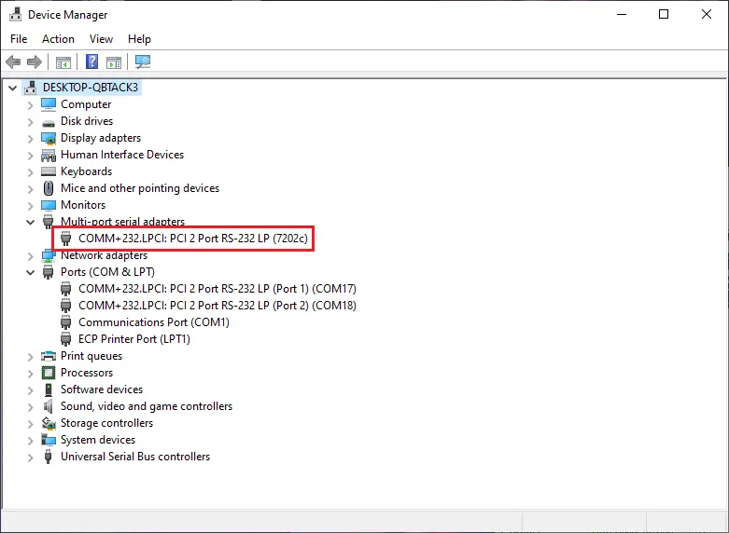The width and height of the screenshot is (729, 533).
Task: Click the speaker icon beside Sound, video and game controllers
Action: (49, 406)
